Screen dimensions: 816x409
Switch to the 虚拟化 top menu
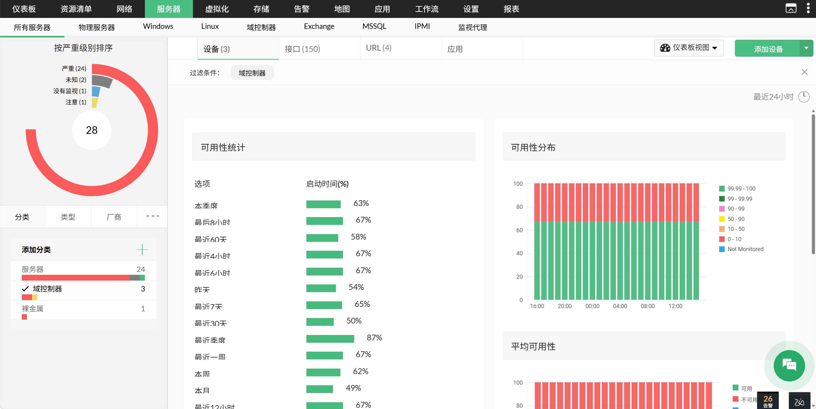(x=217, y=9)
